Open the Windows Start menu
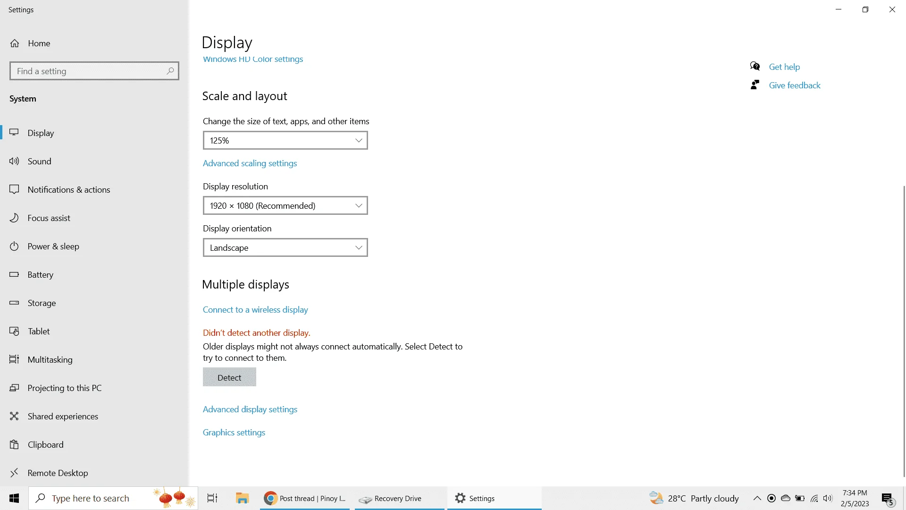Image resolution: width=906 pixels, height=510 pixels. point(14,498)
